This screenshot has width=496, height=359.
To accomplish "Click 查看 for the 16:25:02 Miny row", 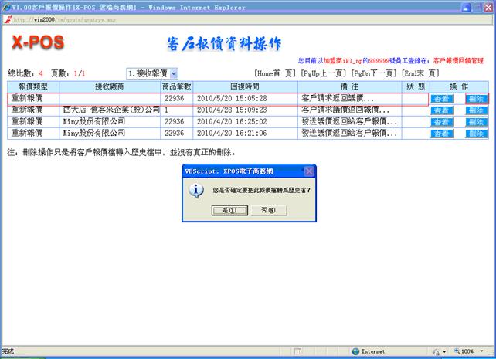I will pos(441,122).
